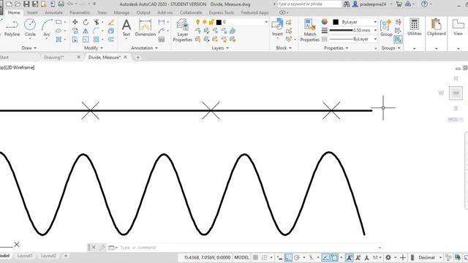Open the layer 0 dropdown list
This screenshot has width=468, height=263.
click(x=231, y=22)
